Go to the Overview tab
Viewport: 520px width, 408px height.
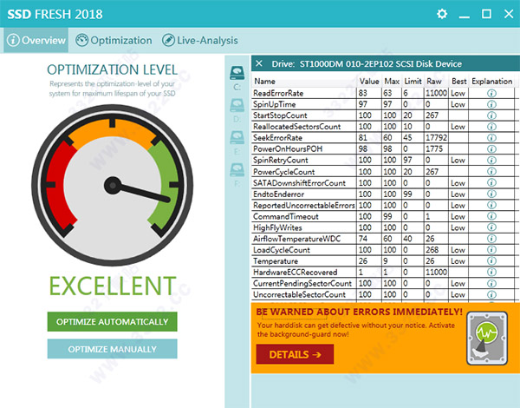coord(36,40)
